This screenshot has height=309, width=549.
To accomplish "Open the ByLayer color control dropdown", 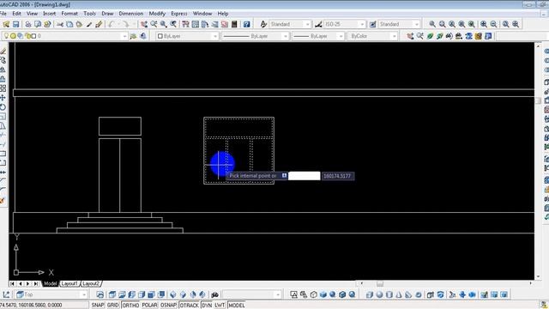I will [x=187, y=36].
